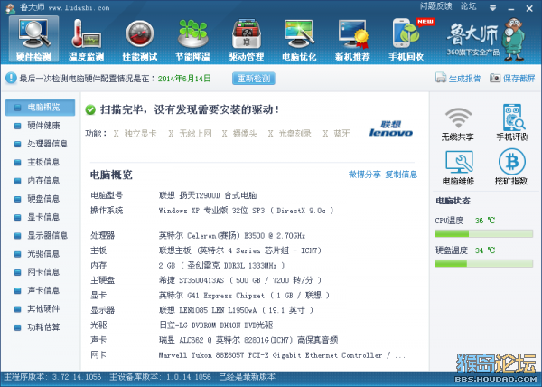Click the Marvell Yukon network card text
The height and width of the screenshot is (387, 542).
pos(282,355)
